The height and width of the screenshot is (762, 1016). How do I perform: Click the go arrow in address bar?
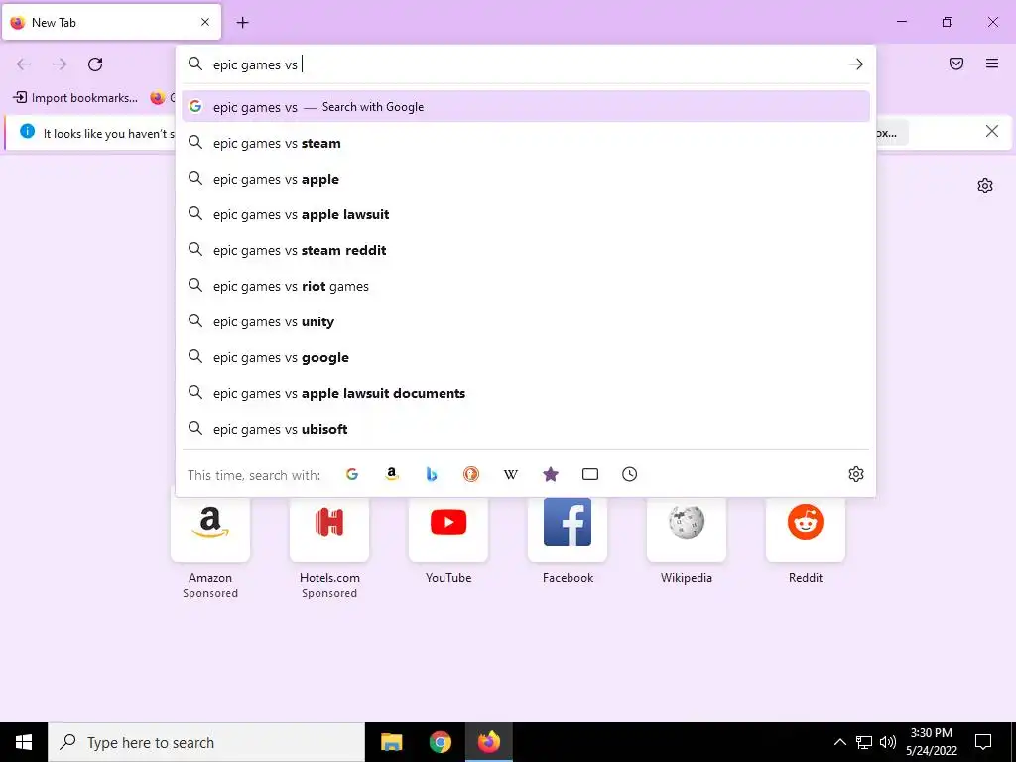pyautogui.click(x=856, y=64)
